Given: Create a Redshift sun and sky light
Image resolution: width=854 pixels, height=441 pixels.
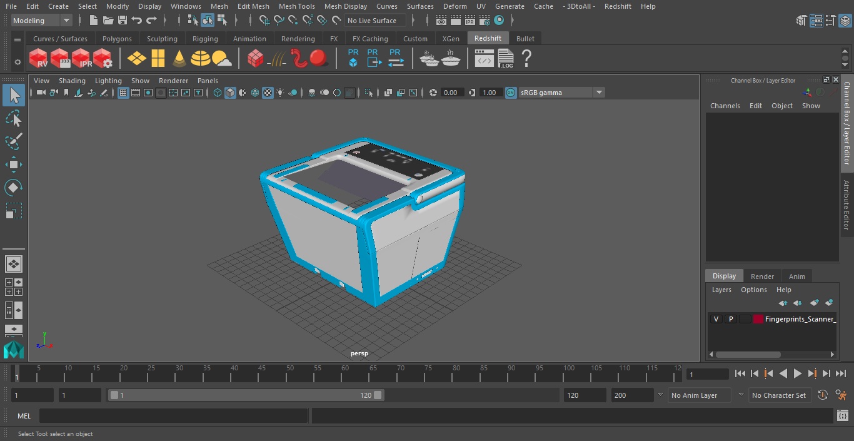Looking at the screenshot, I should click(x=222, y=59).
